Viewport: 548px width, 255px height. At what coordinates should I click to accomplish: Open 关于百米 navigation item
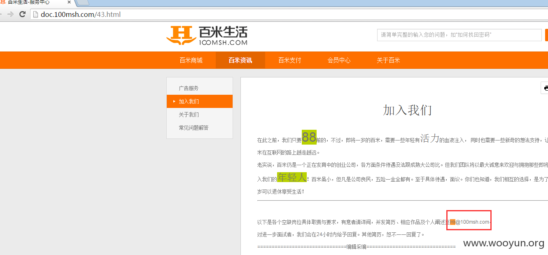[388, 60]
